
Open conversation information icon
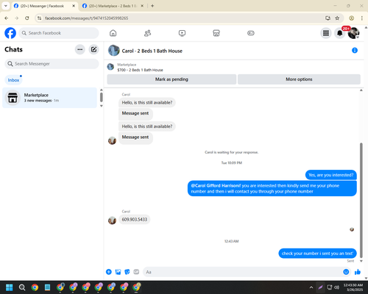coord(355,51)
